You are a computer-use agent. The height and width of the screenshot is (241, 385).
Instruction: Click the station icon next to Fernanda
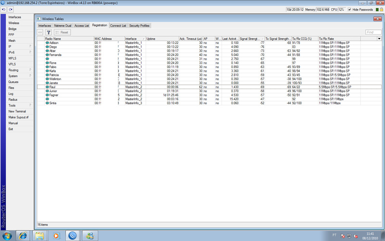(x=47, y=55)
